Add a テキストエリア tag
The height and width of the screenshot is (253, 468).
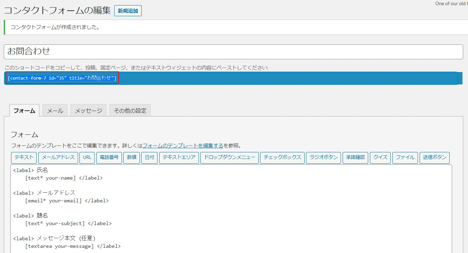[179, 158]
